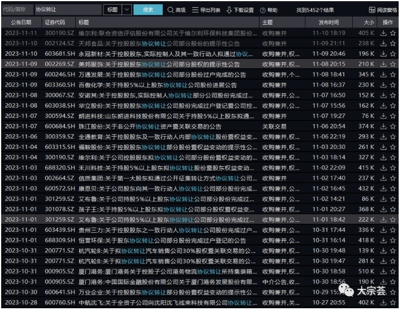Select stock code 300594.SZ
Screen dimensions: 401x310
pos(59,116)
